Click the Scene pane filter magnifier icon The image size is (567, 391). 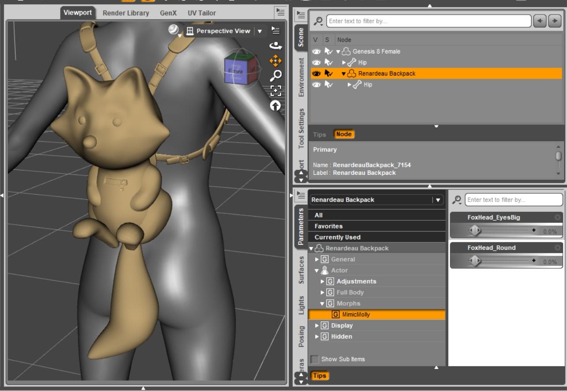(x=318, y=21)
